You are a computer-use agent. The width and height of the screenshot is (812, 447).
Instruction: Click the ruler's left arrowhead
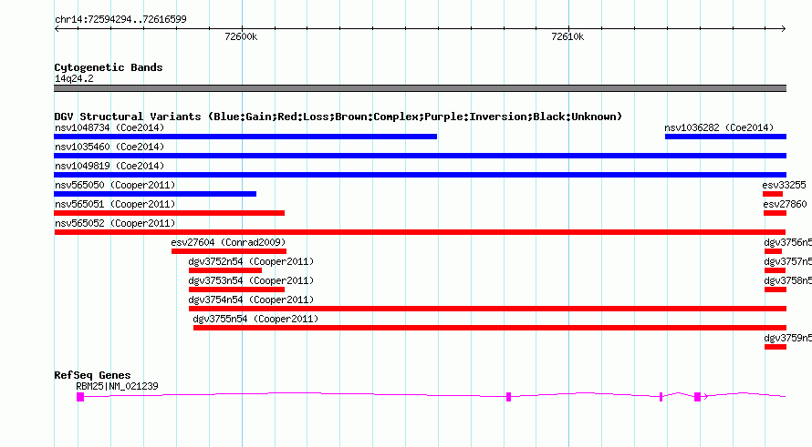click(x=57, y=29)
